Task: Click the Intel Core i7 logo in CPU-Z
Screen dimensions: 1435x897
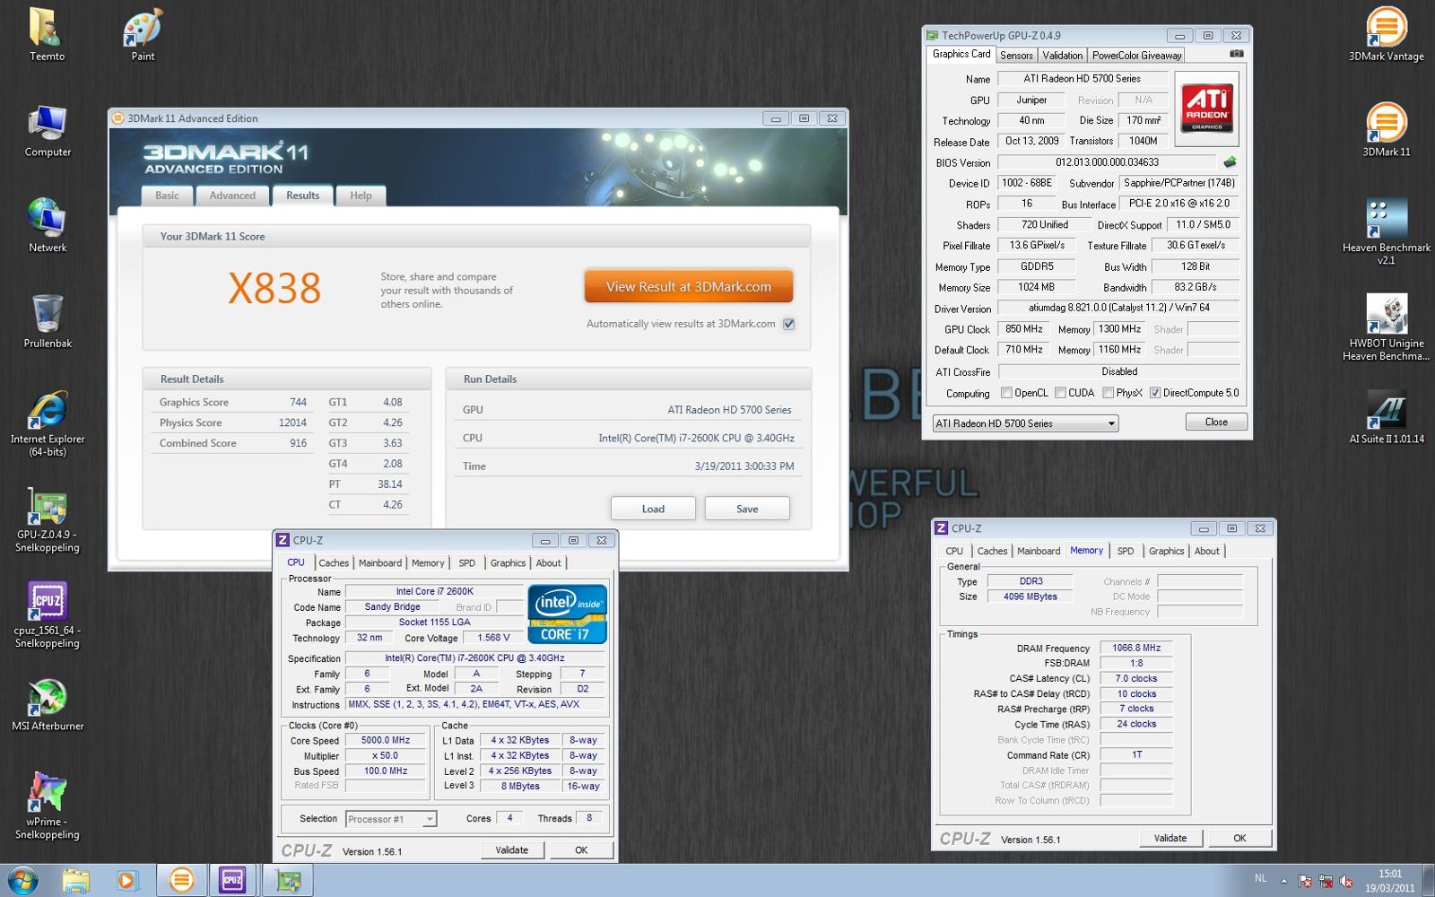Action: coord(567,614)
